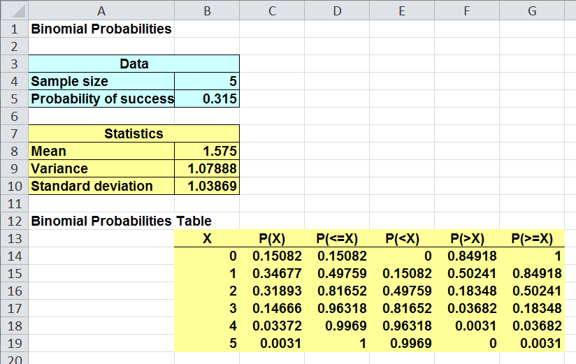Select column C header
576x364 pixels.
(x=272, y=10)
